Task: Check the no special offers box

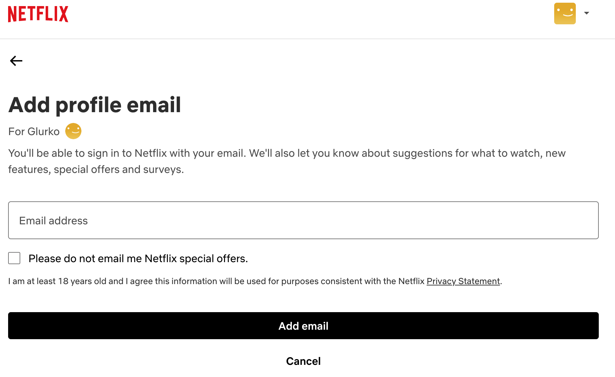Action: click(14, 258)
